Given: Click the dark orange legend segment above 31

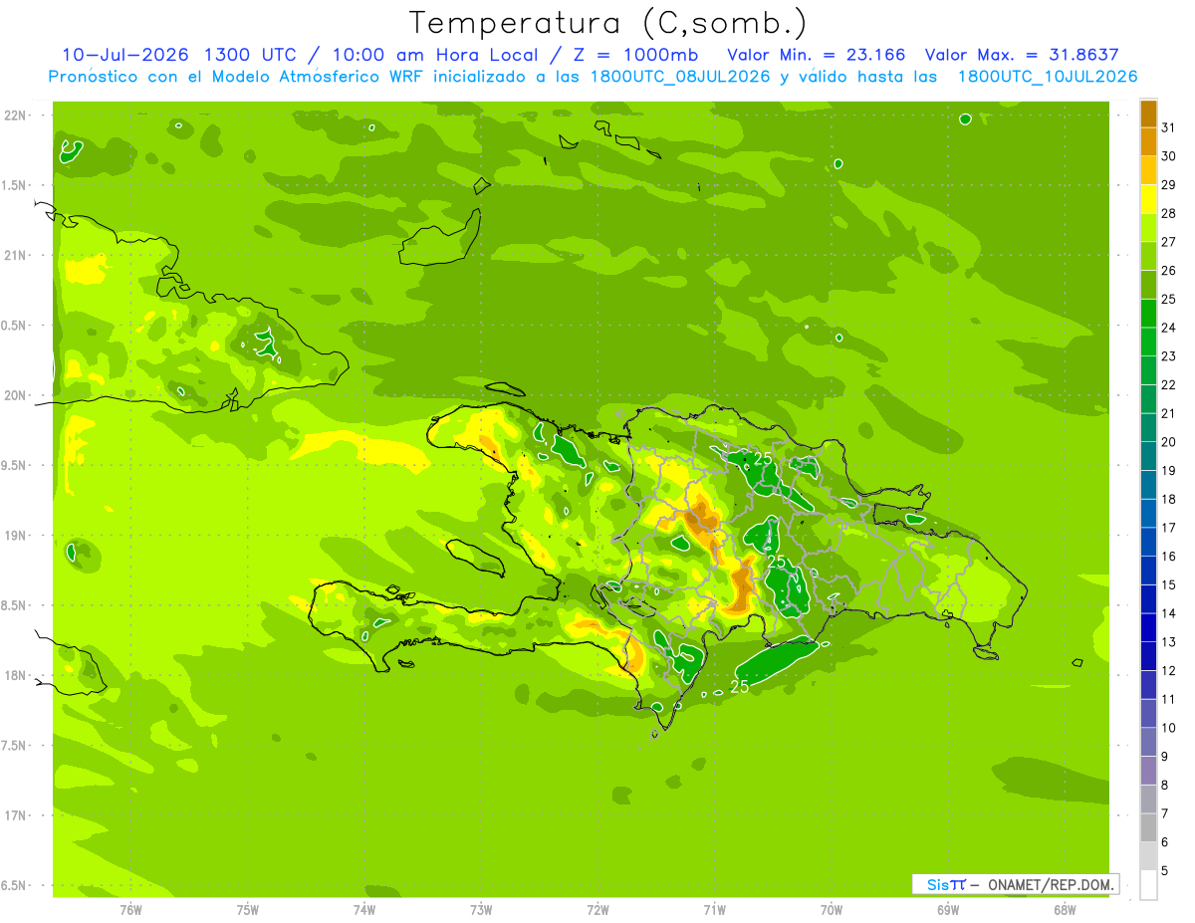Looking at the screenshot, I should 1148,114.
